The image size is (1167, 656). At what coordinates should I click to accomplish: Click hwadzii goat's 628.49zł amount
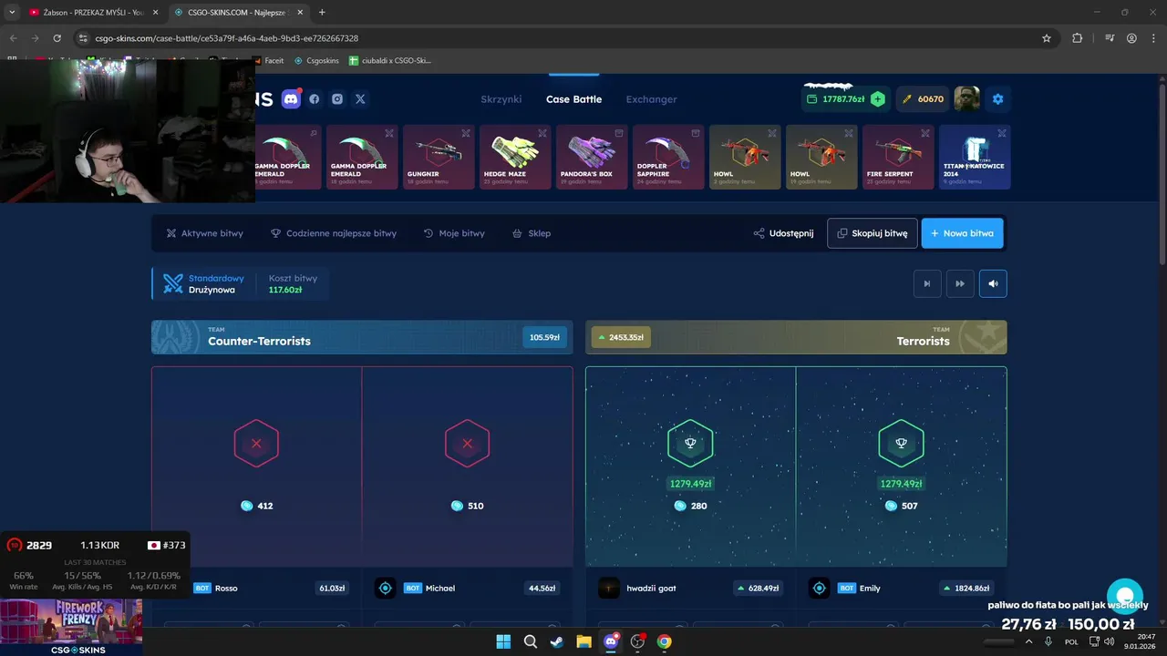click(758, 589)
